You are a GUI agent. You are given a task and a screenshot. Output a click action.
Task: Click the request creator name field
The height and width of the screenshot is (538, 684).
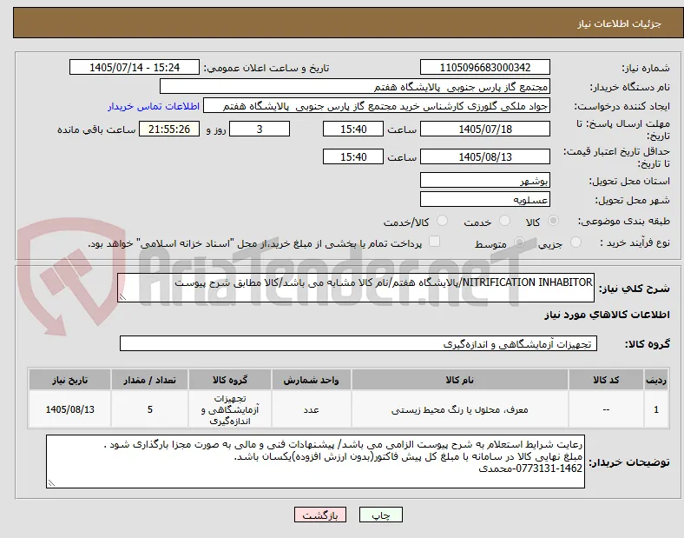click(x=377, y=106)
